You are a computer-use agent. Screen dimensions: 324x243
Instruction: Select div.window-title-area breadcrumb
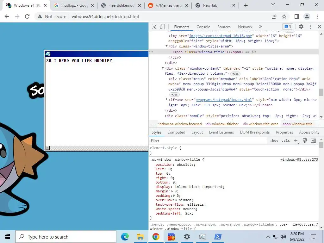[x=261, y=124]
